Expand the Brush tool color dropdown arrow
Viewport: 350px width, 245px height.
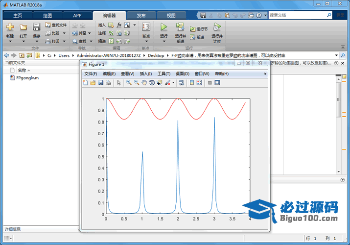pos(173,83)
